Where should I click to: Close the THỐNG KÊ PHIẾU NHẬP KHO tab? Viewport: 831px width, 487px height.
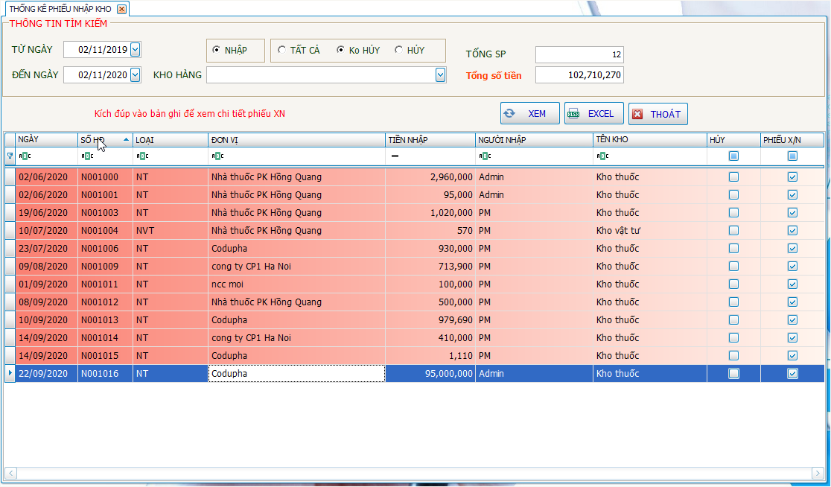pyautogui.click(x=122, y=9)
